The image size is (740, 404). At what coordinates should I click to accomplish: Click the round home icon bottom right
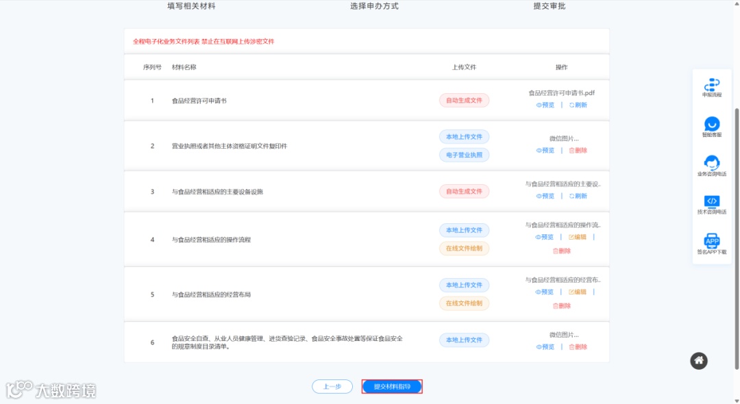tap(698, 361)
